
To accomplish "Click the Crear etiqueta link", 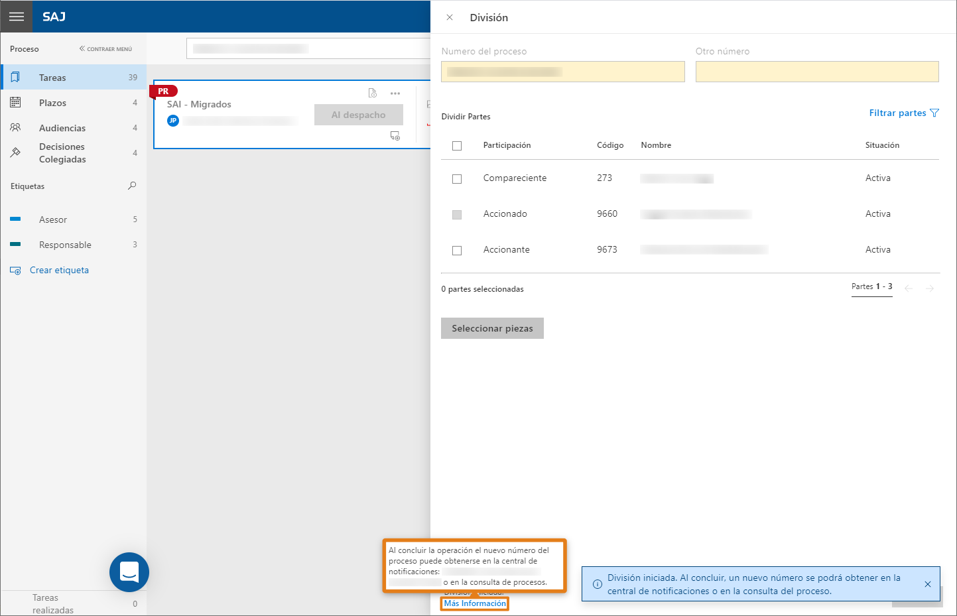I will point(59,270).
